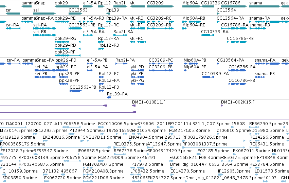This screenshot has width=289, height=183.
Task: Select EST label bs06h10.5prime
Action: click(233, 131)
